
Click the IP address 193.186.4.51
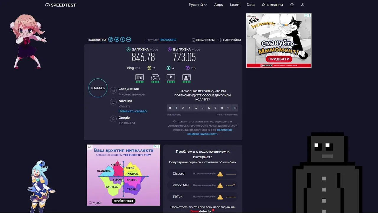pyautogui.click(x=127, y=123)
